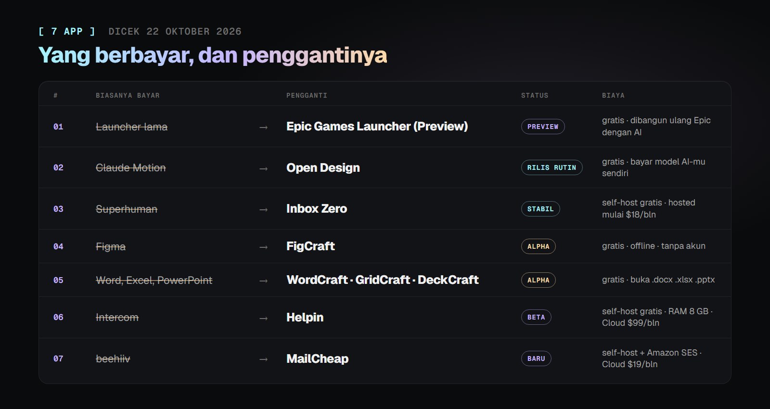Open "FigCraft" replacement
Screen dimensions: 770x409
click(x=310, y=246)
